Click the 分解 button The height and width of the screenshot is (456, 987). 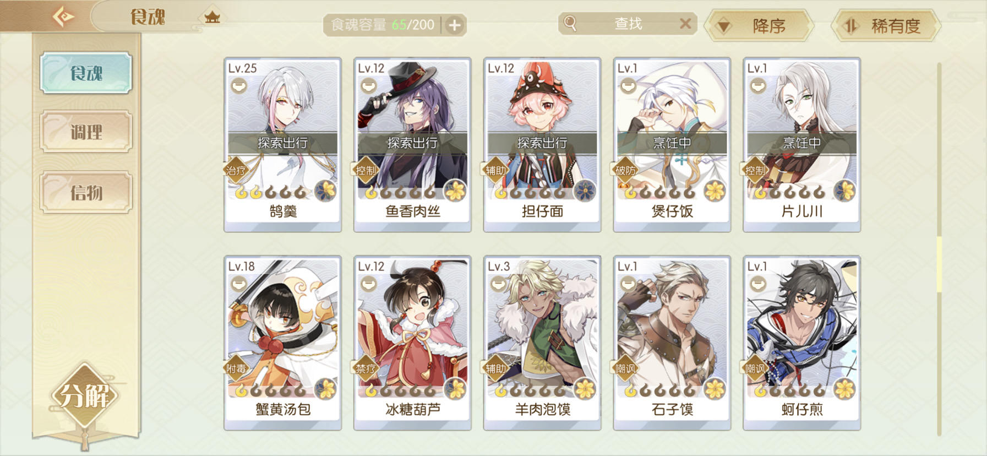(84, 395)
